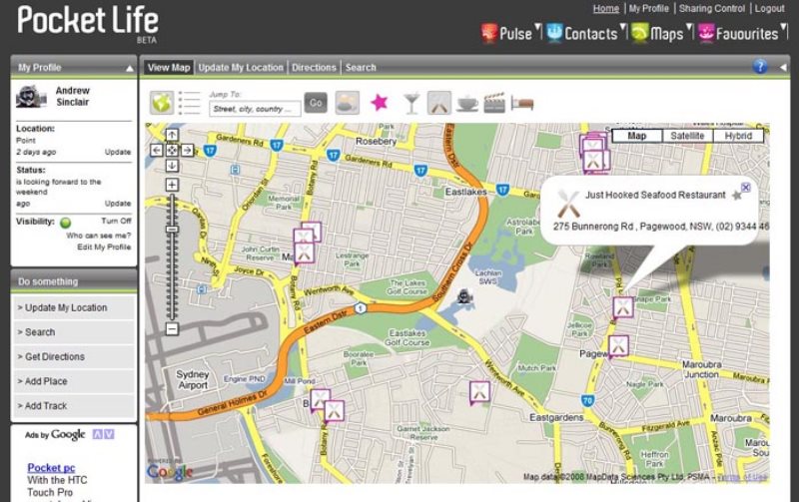The image size is (799, 502).
Task: Close the Just Hooked info bubble
Action: point(746,188)
